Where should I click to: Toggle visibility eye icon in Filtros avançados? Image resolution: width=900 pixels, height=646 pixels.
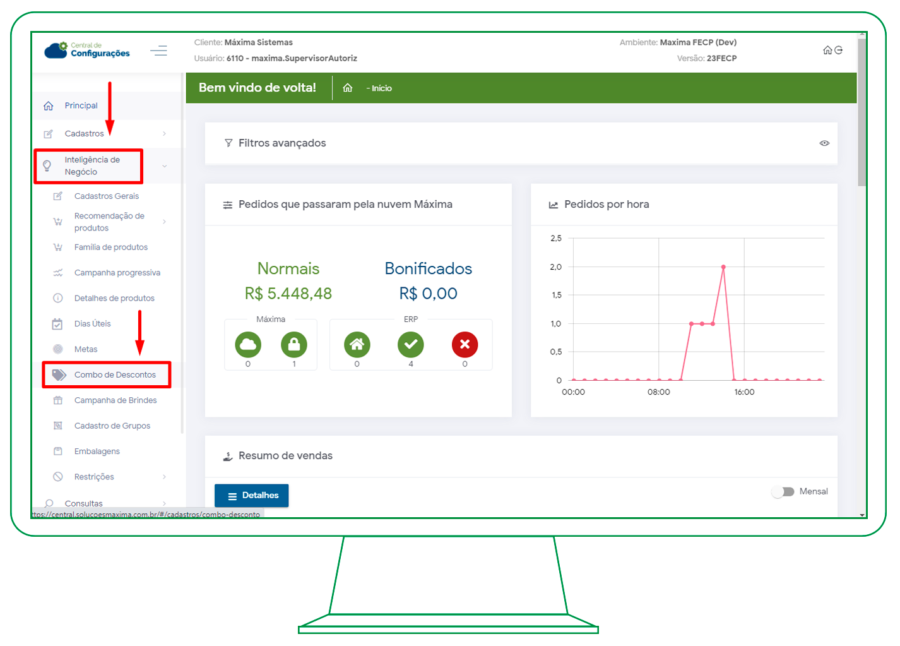824,143
